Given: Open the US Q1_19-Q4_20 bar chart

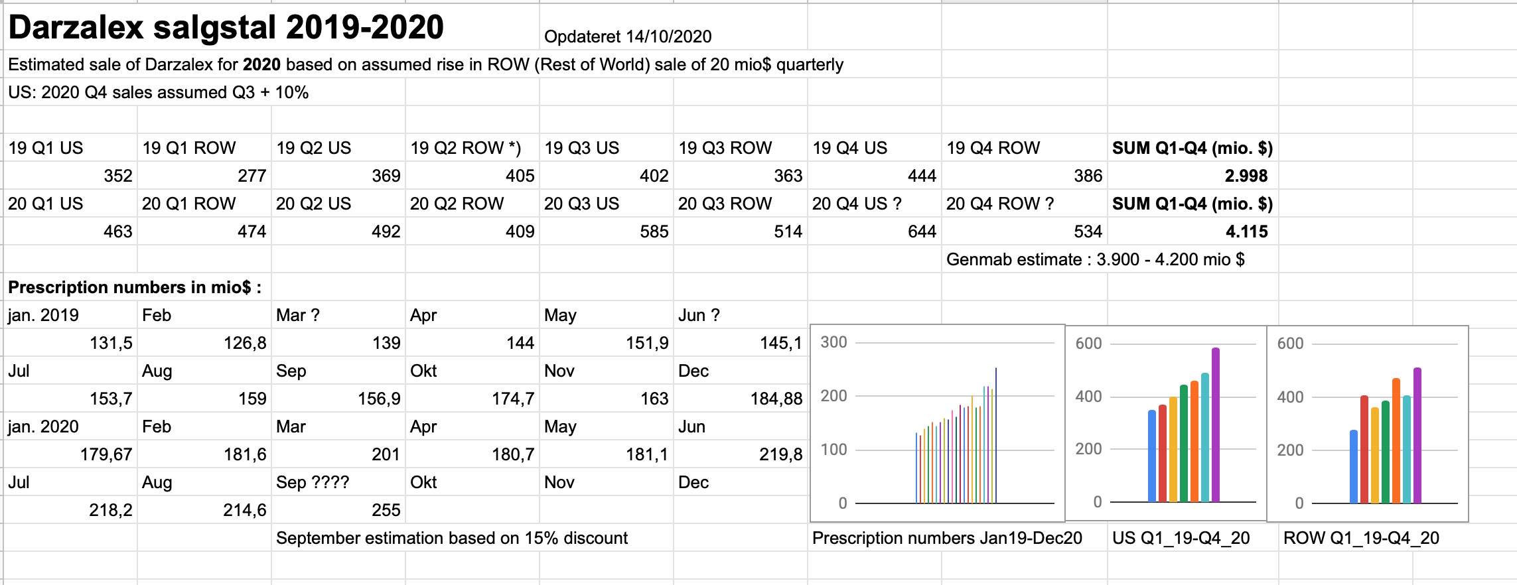Looking at the screenshot, I should (1166, 423).
